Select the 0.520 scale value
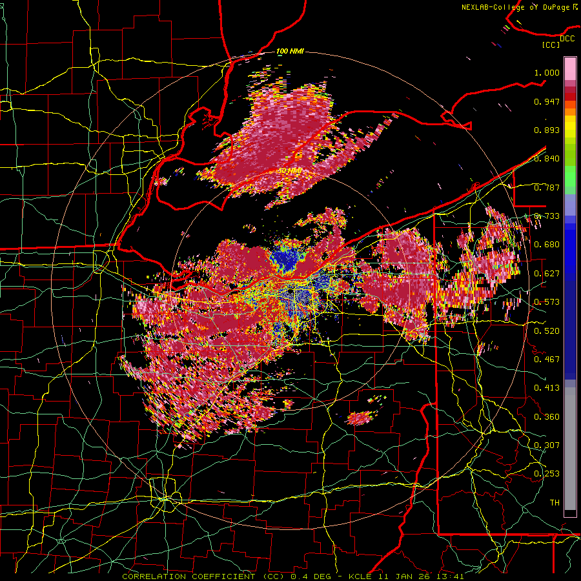 [x=547, y=331]
